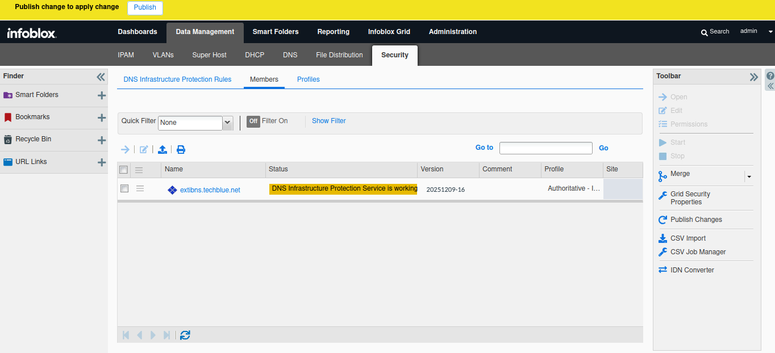Toggle the Filter On switch

[x=253, y=121]
